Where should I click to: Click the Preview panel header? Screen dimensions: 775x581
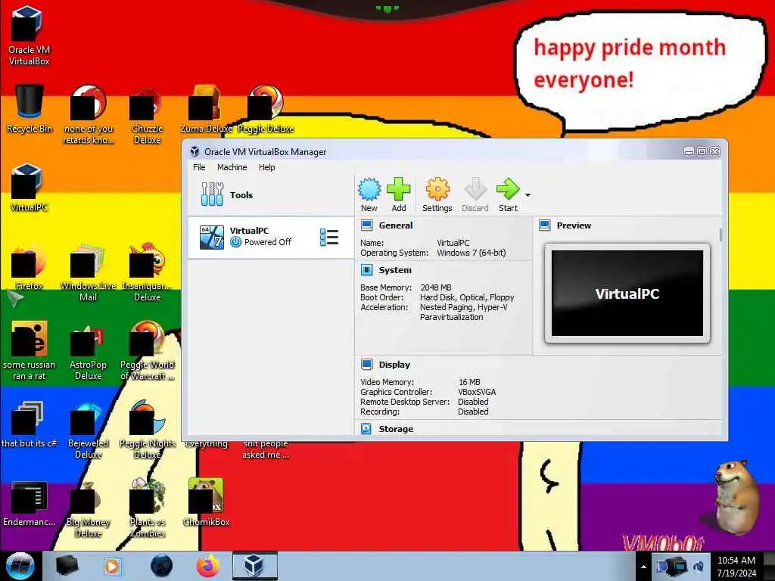[x=574, y=225]
